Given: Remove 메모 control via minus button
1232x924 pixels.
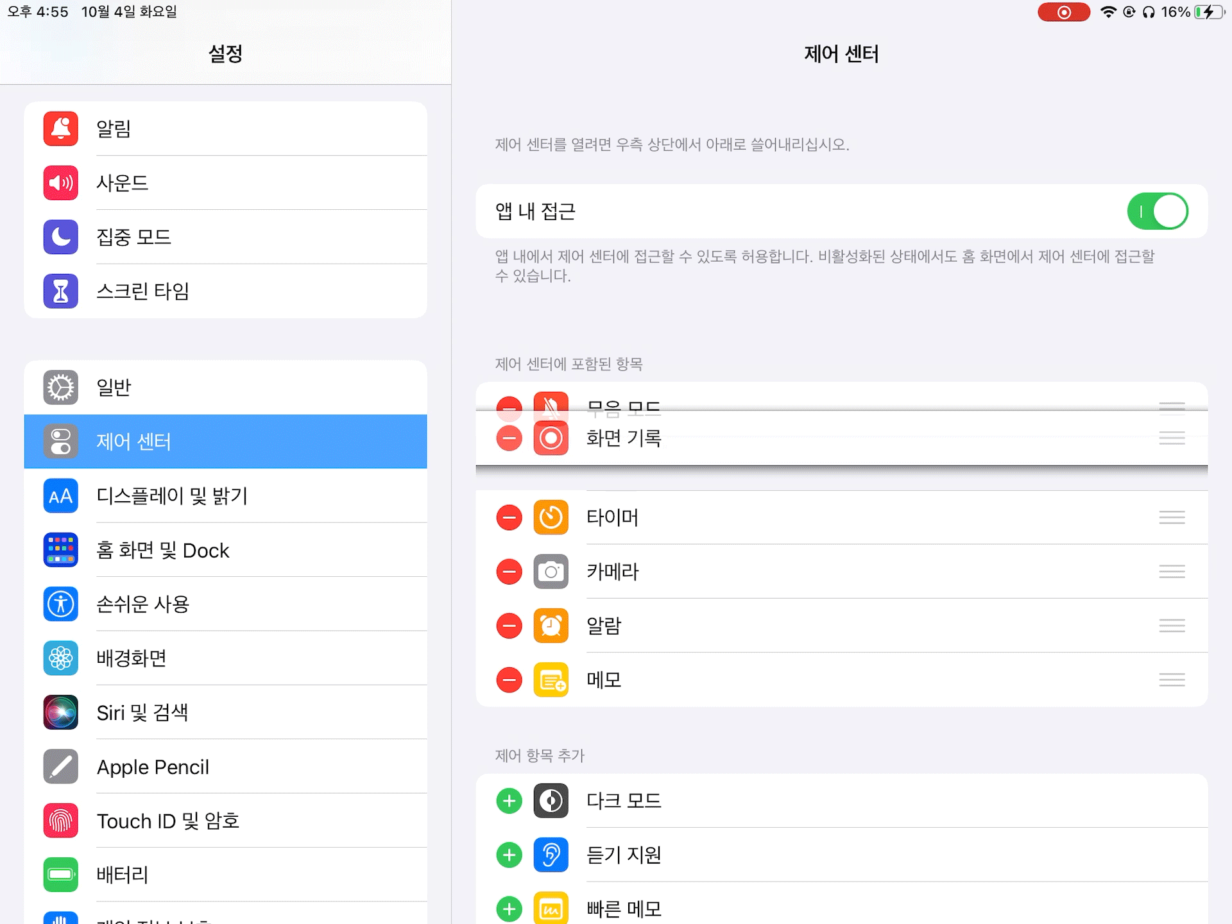Looking at the screenshot, I should [x=509, y=680].
